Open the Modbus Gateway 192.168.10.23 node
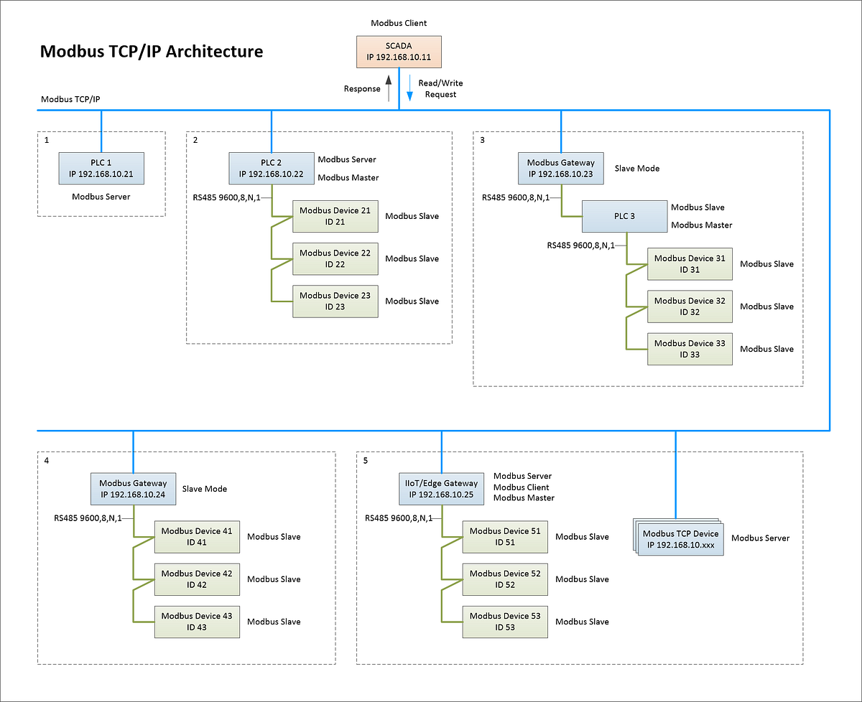Screen dimensions: 862x702 tap(560, 168)
